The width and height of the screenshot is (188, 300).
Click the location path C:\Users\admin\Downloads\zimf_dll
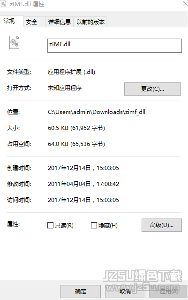(x=97, y=112)
